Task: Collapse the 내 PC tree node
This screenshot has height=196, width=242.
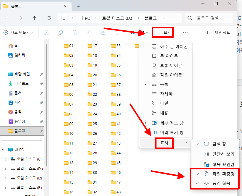Action: (3, 150)
